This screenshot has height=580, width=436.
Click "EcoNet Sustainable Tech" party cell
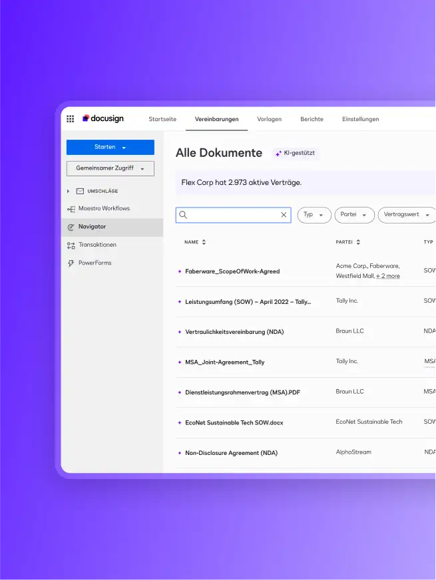coord(369,422)
